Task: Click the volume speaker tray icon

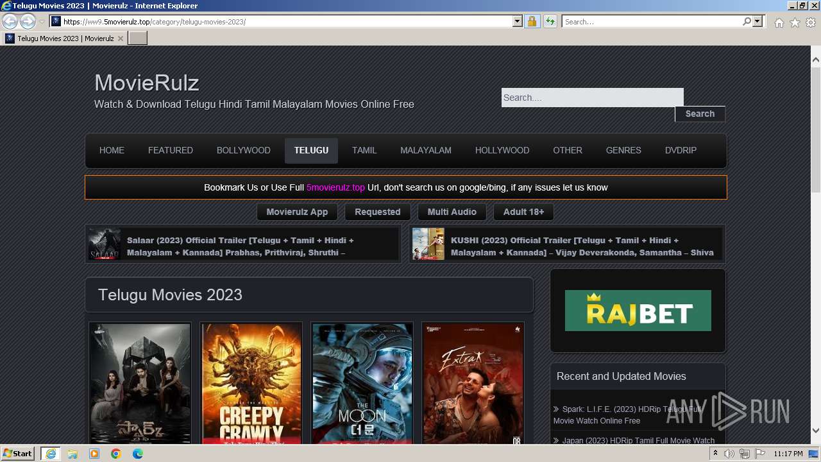Action: pyautogui.click(x=729, y=454)
